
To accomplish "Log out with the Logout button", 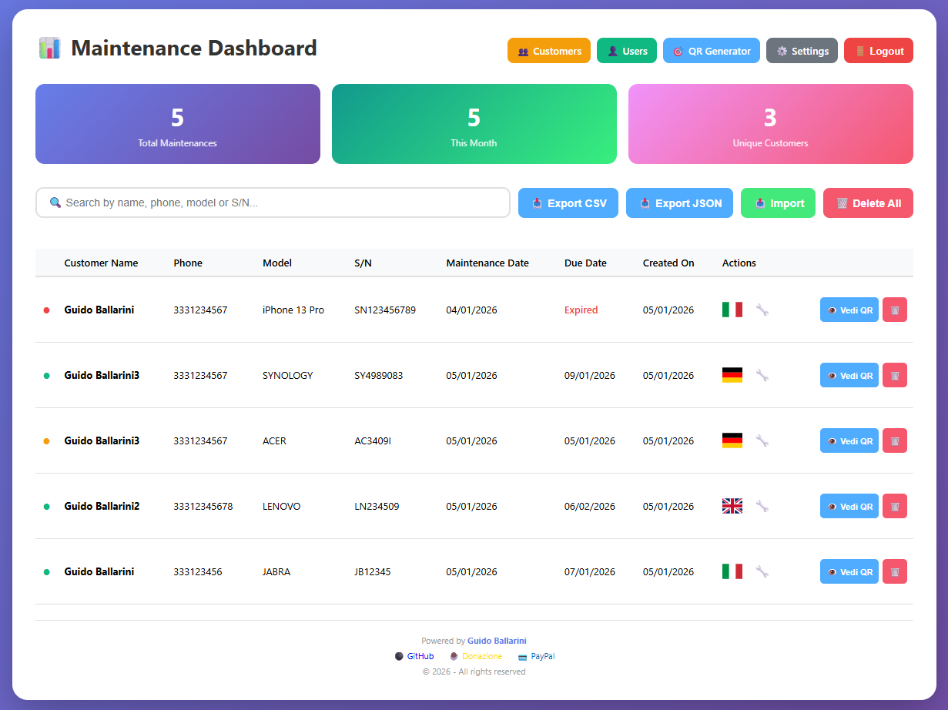I will [879, 51].
